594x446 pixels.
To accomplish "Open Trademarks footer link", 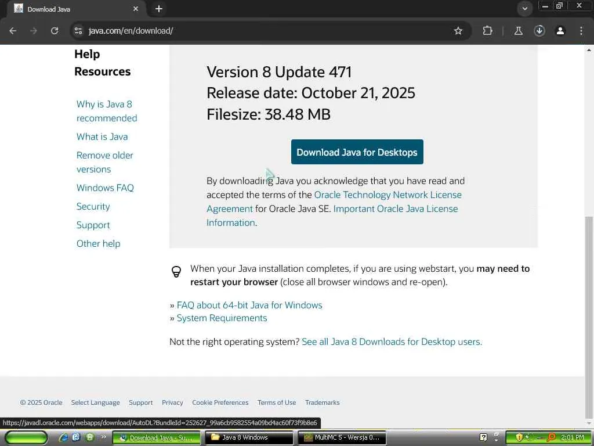I will (x=323, y=402).
